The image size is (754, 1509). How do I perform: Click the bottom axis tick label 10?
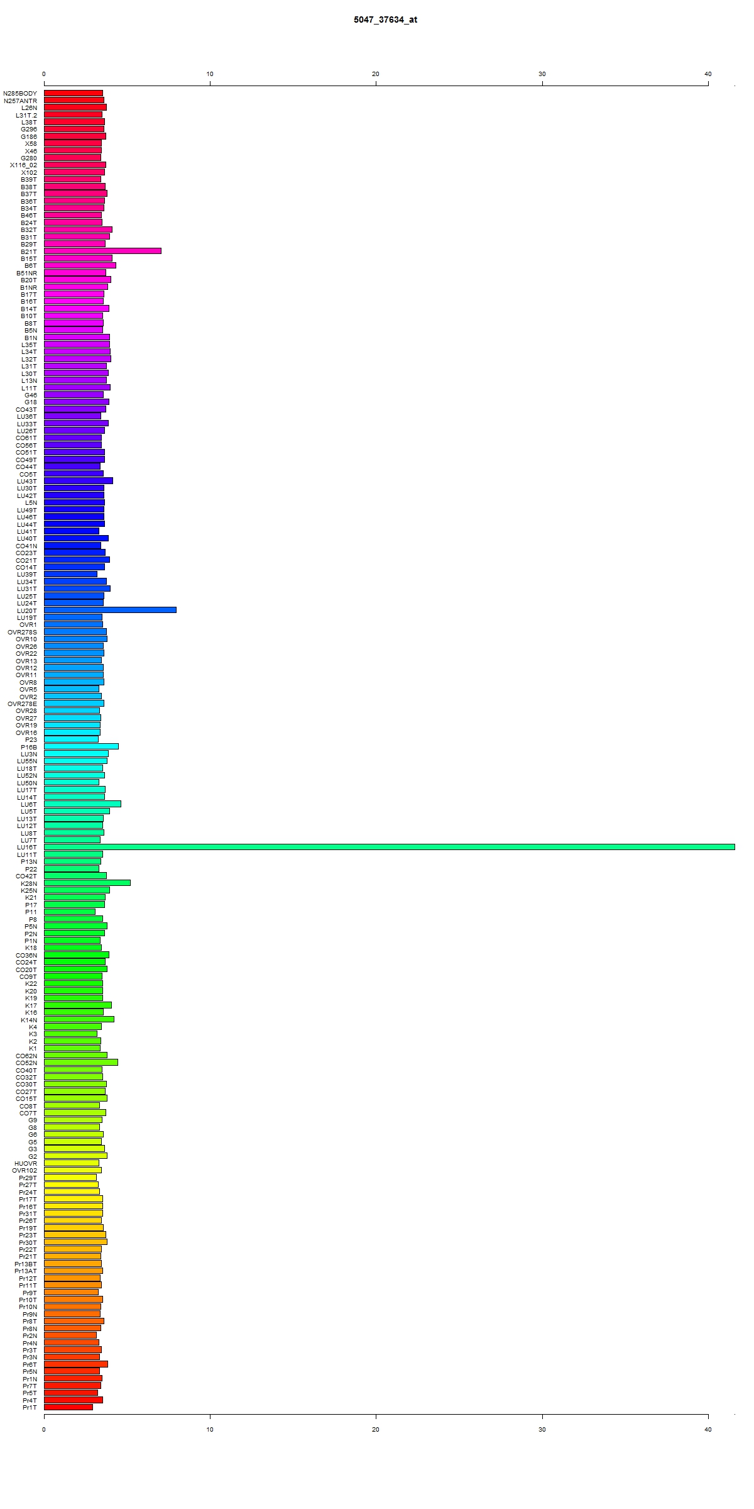click(210, 1430)
